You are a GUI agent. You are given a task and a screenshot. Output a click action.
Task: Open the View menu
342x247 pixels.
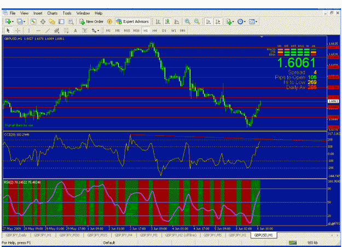click(x=25, y=13)
